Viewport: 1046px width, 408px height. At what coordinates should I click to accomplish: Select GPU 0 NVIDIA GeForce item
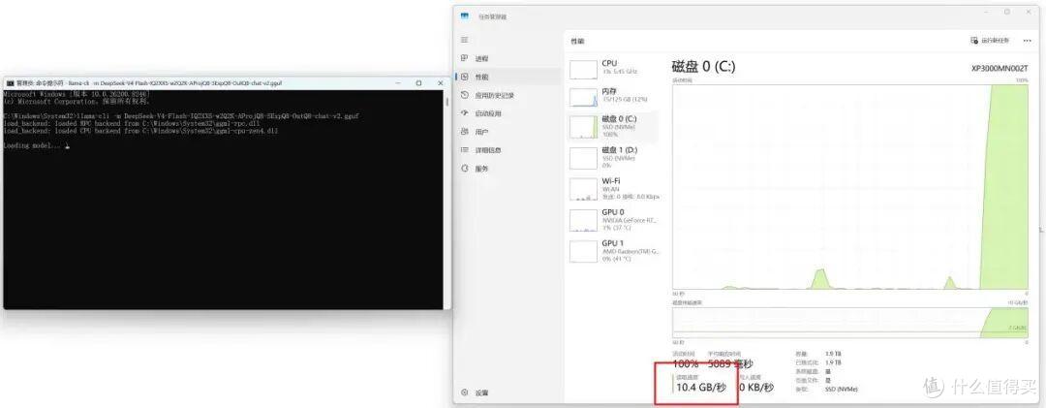(614, 220)
